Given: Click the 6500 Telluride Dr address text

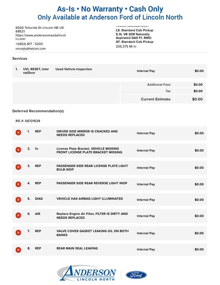Looking at the screenshot, I should click(x=40, y=28).
